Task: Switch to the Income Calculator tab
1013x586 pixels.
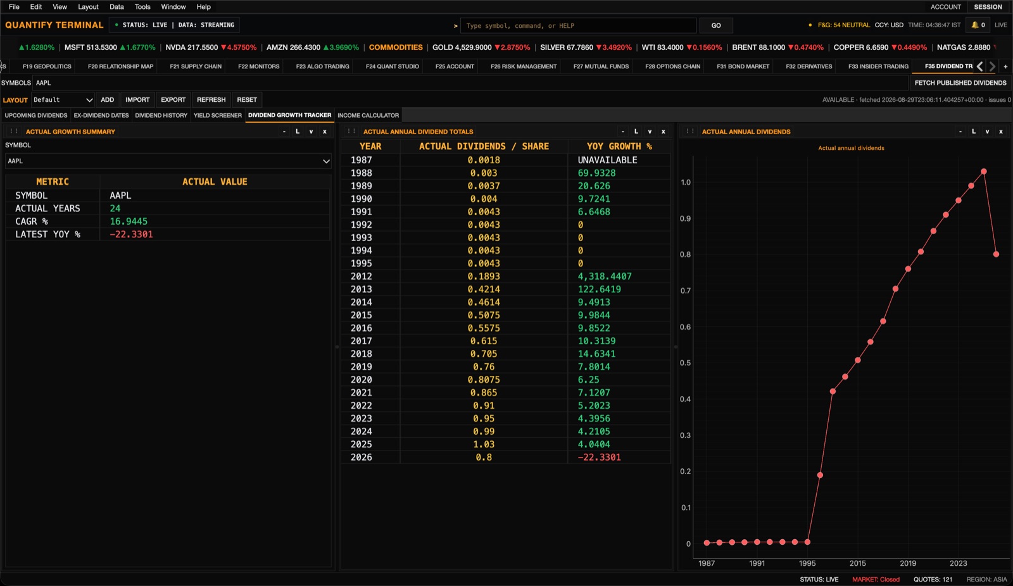Action: (368, 116)
